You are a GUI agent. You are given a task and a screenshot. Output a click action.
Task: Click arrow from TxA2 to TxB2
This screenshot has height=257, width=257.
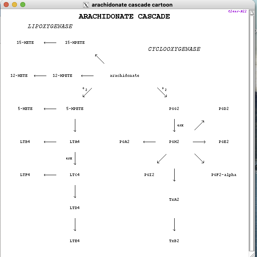point(174,224)
